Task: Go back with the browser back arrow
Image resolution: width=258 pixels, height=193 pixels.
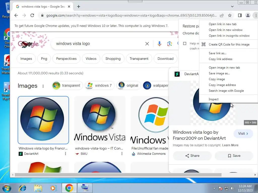Action: [16, 15]
